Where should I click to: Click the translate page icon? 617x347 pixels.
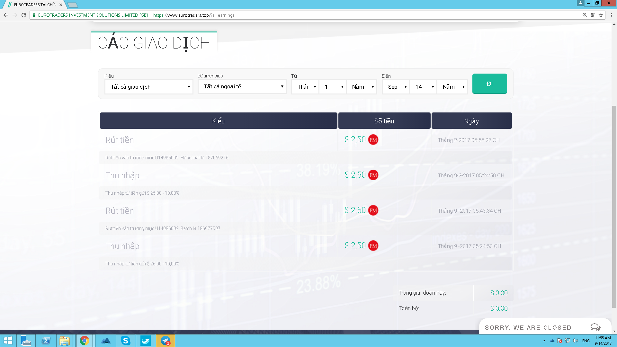(x=593, y=15)
